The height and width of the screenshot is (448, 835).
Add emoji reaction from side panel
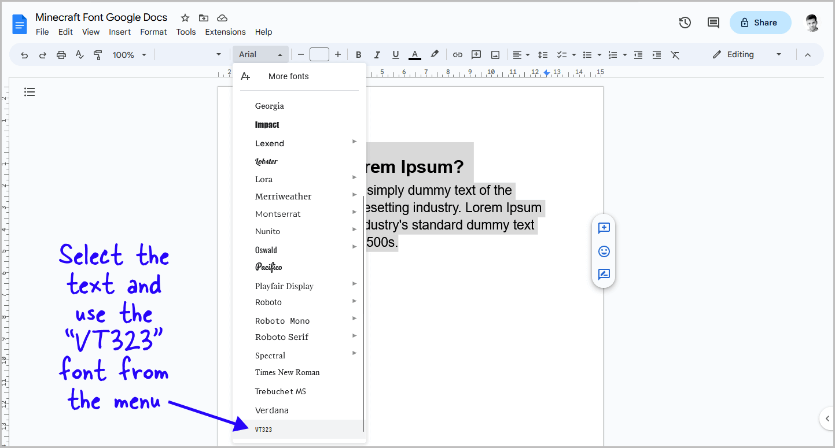click(x=604, y=251)
